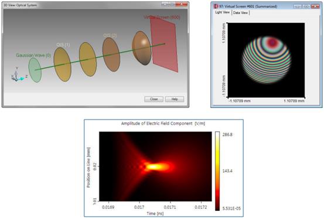Click the Gaussian Wave (0) label
The image size is (324, 218).
point(33,55)
